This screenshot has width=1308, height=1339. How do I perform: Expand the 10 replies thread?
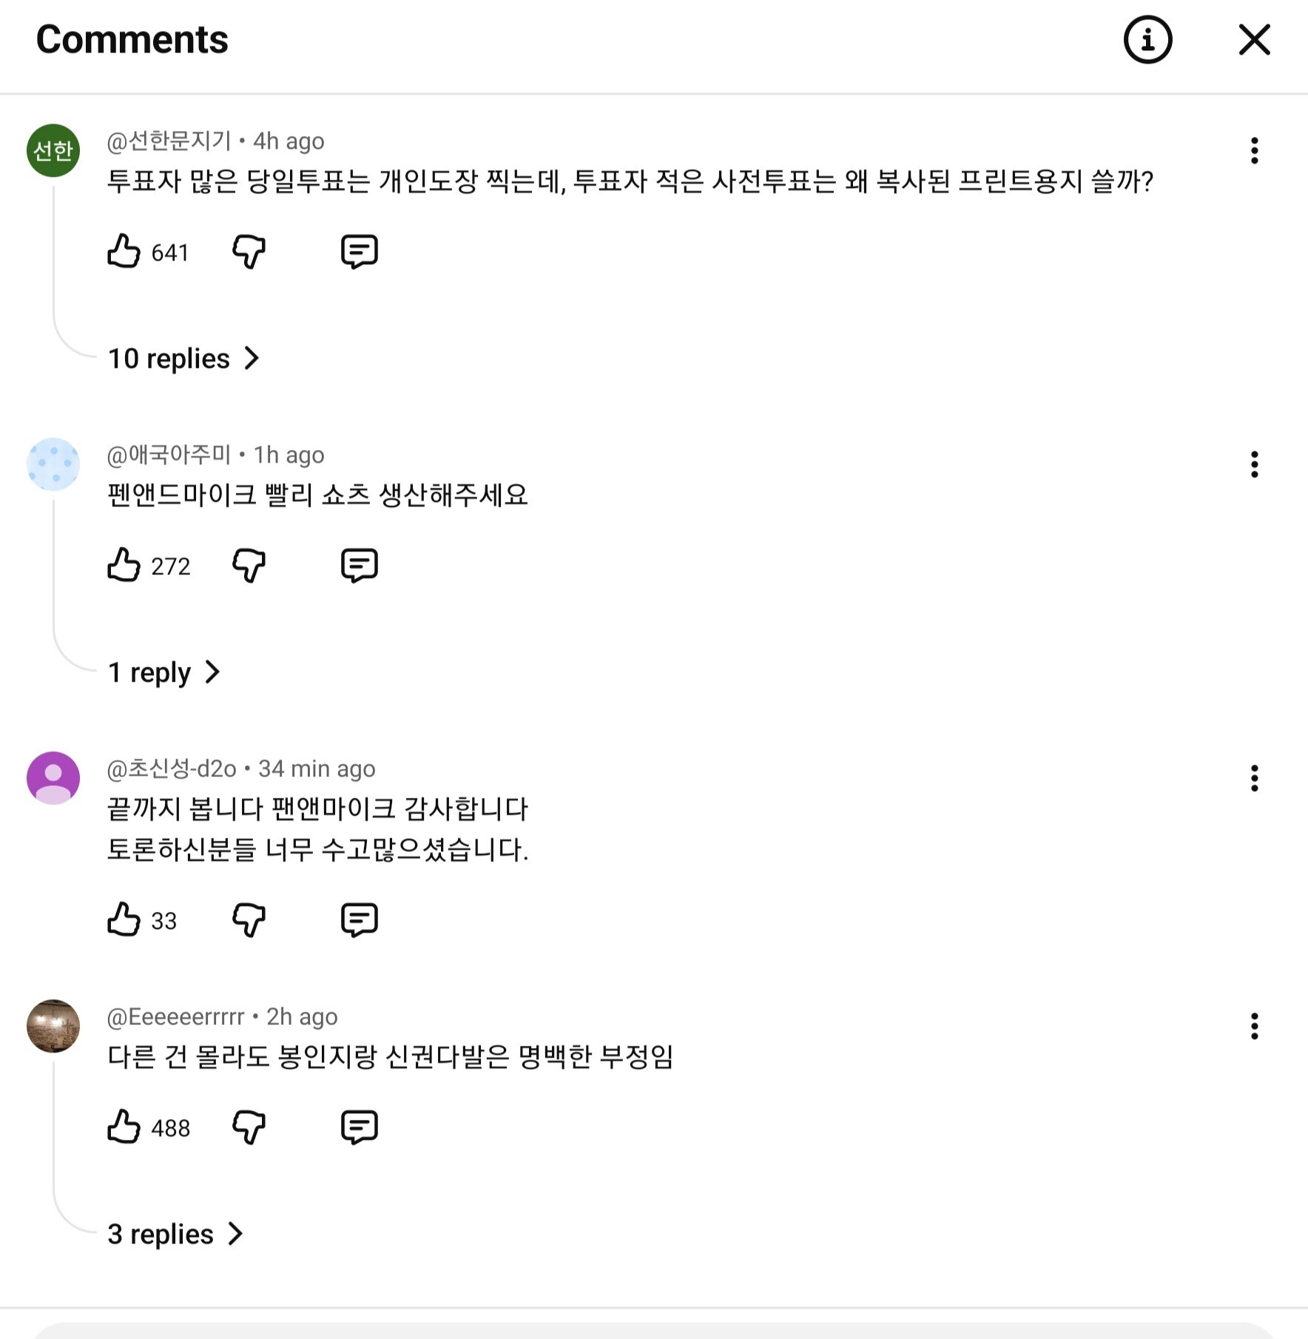(183, 359)
